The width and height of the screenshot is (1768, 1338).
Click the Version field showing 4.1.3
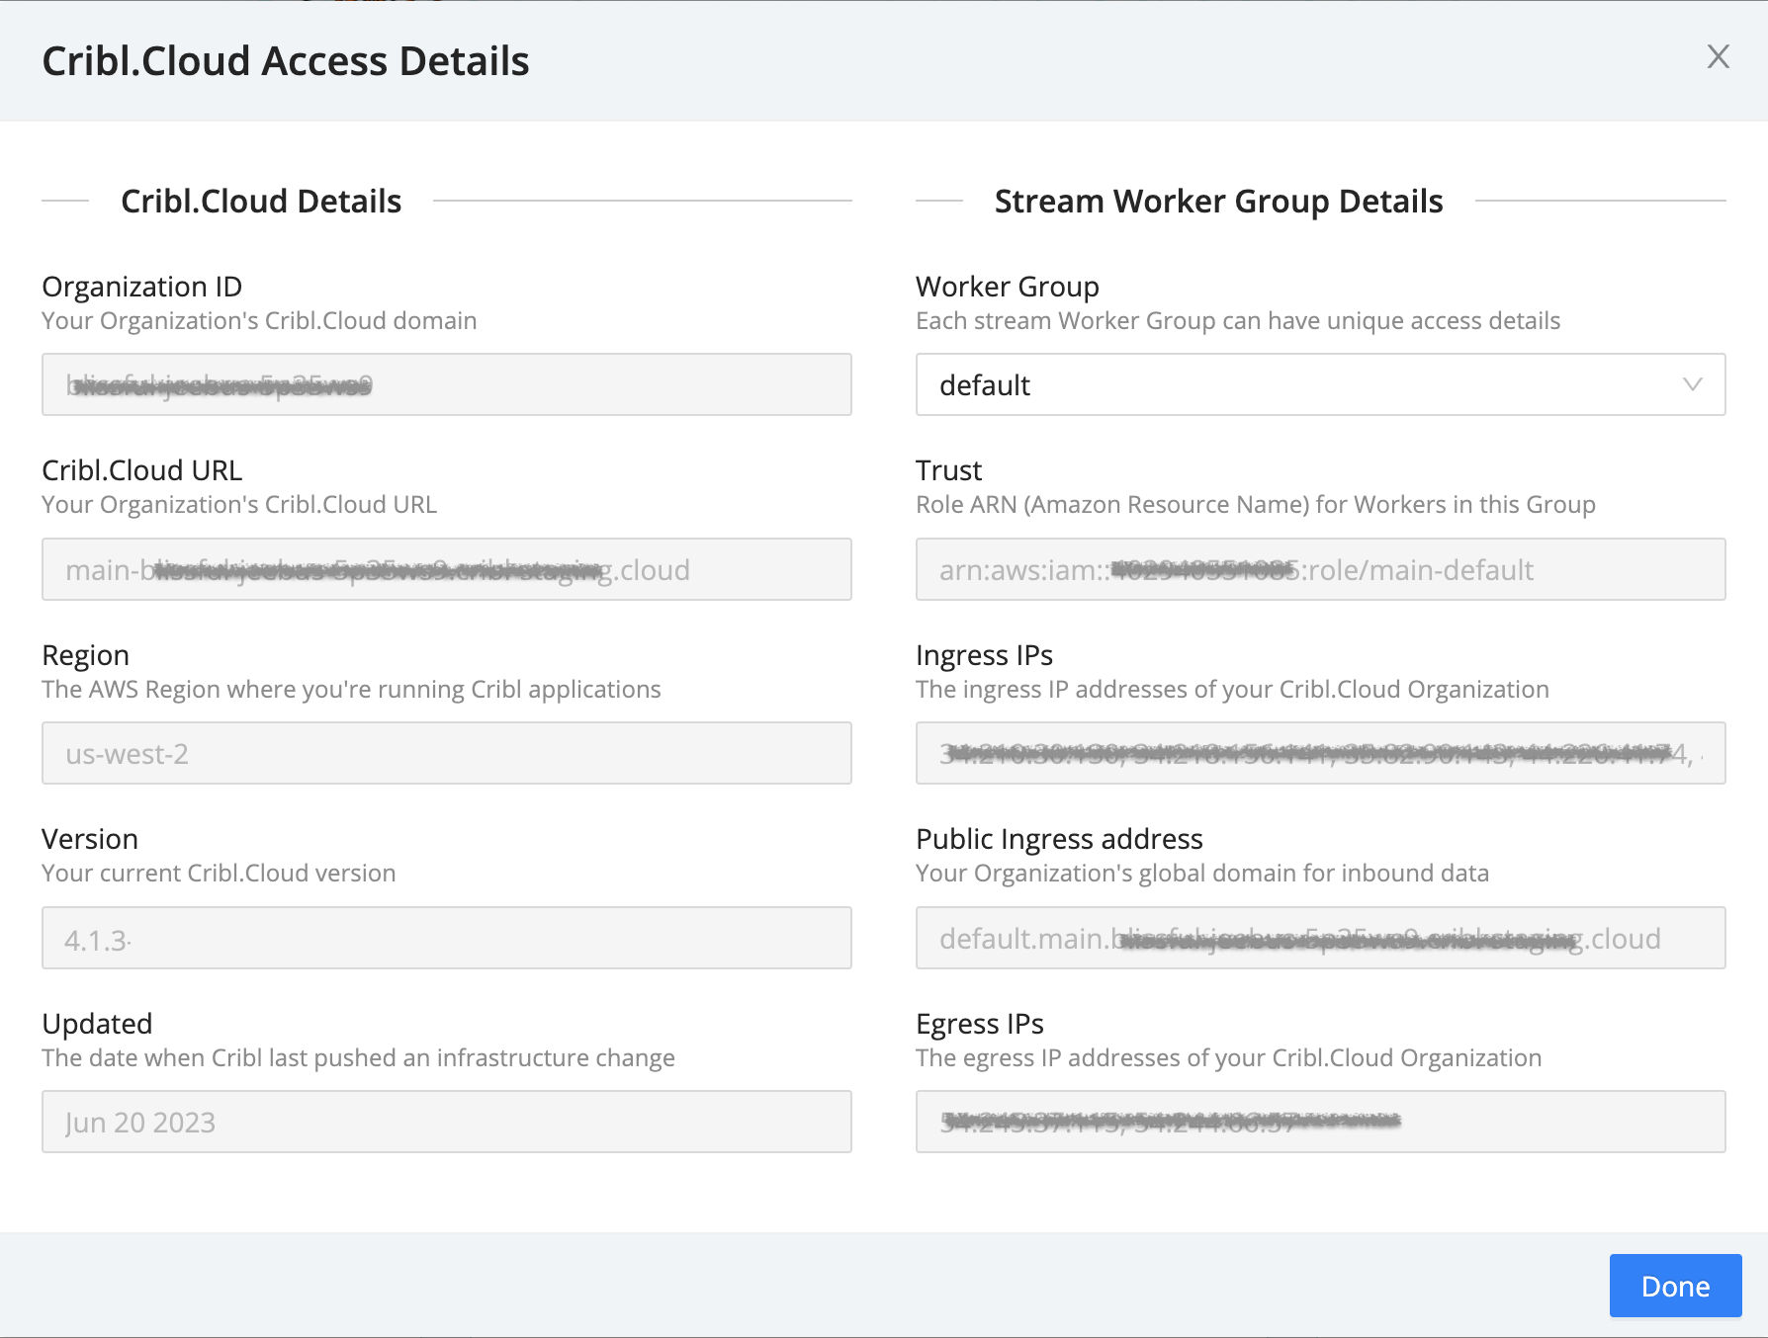click(447, 938)
